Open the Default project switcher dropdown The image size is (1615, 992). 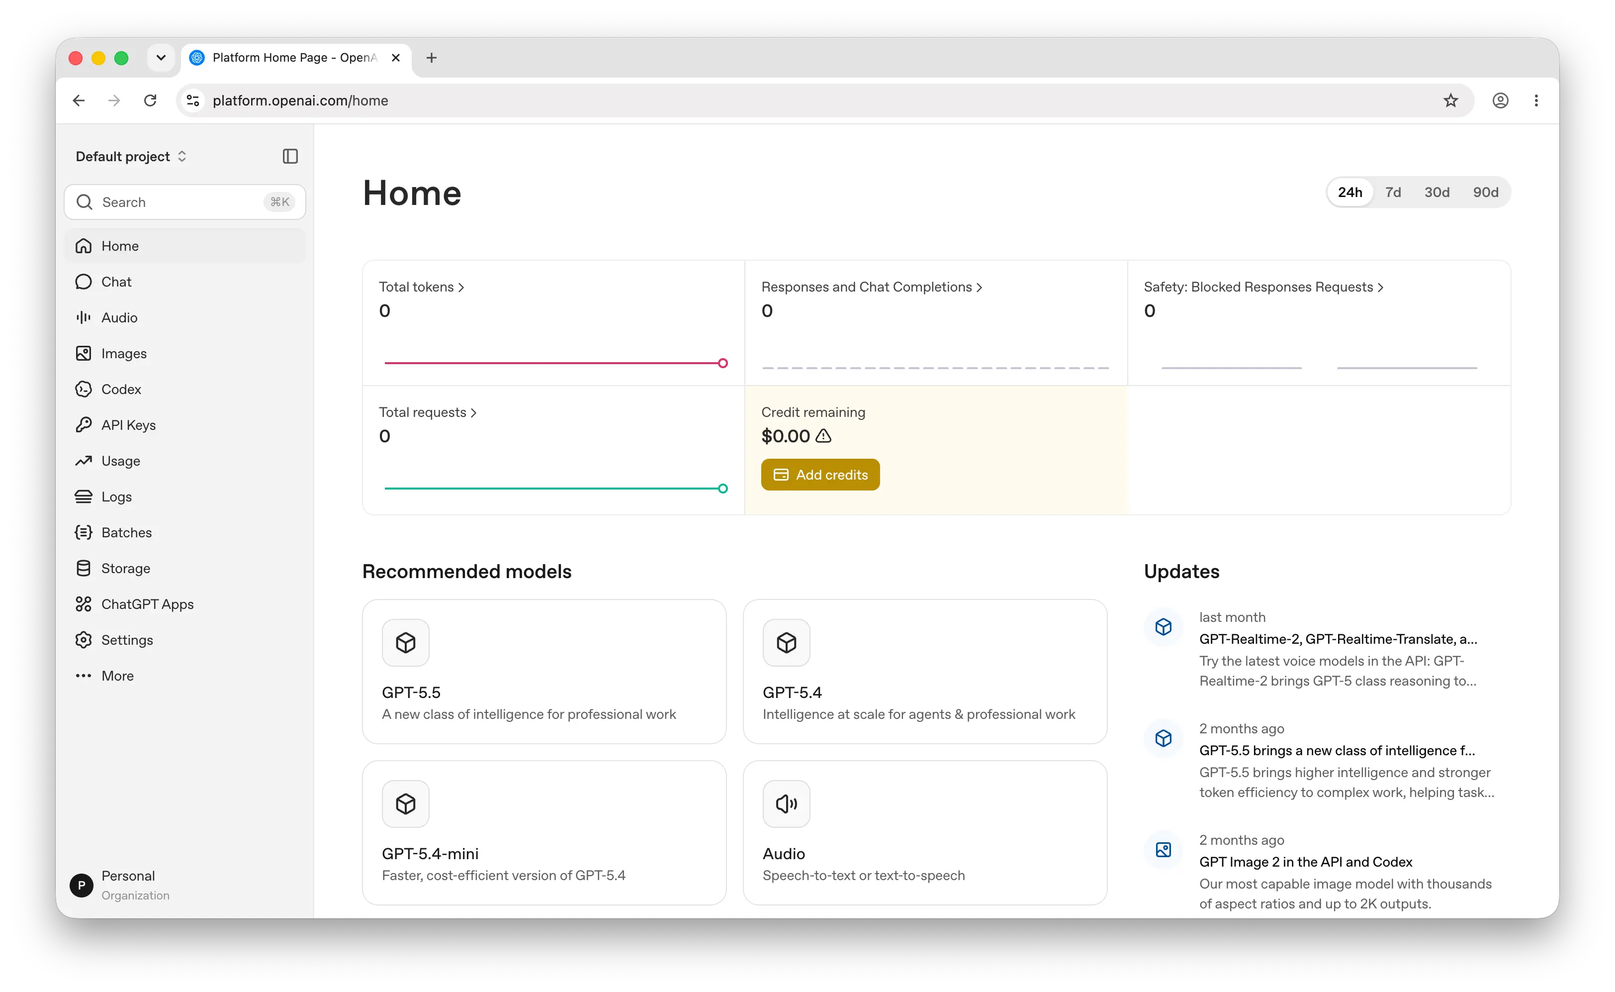131,156
